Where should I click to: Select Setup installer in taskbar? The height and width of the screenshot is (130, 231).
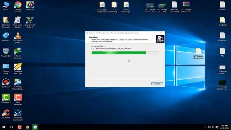click(x=35, y=127)
